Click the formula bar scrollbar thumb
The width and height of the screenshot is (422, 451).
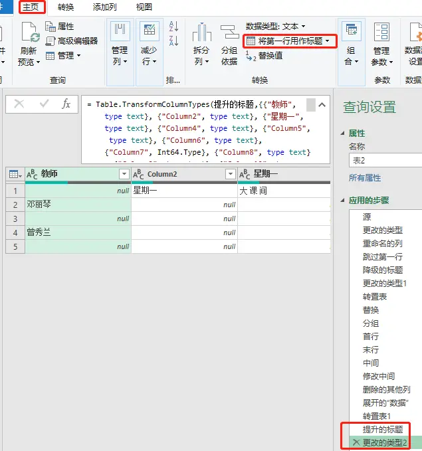click(x=310, y=105)
